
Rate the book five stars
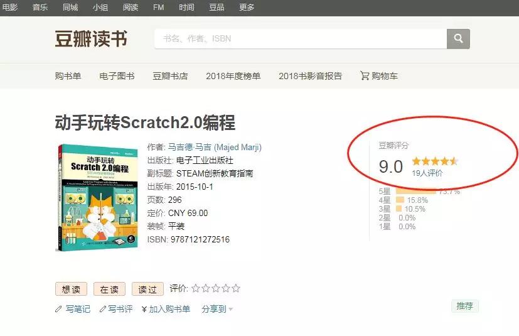click(236, 288)
